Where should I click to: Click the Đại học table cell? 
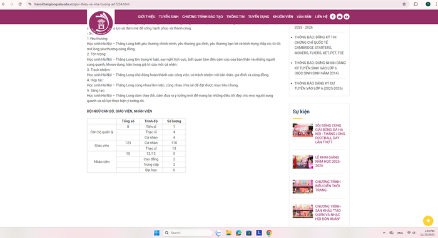point(151,170)
